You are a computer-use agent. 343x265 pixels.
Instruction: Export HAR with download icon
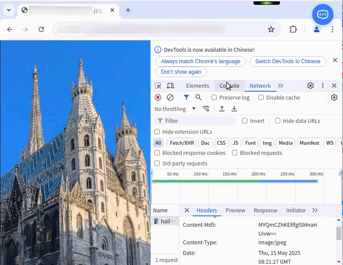(234, 109)
